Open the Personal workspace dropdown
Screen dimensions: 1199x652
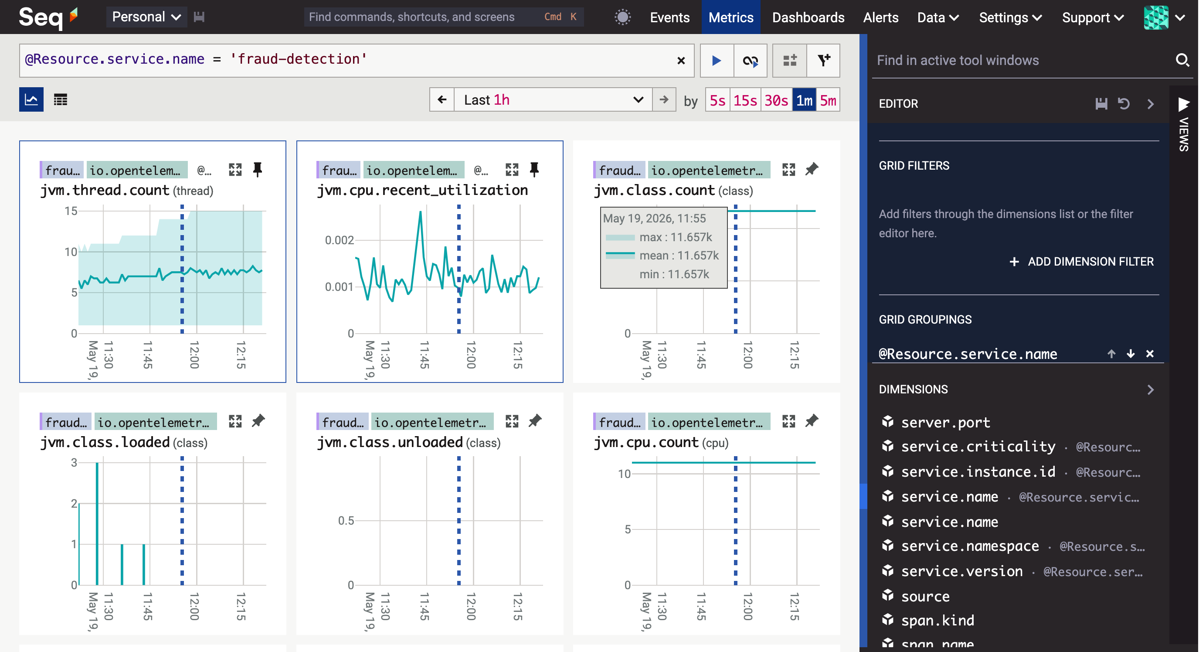pos(146,17)
